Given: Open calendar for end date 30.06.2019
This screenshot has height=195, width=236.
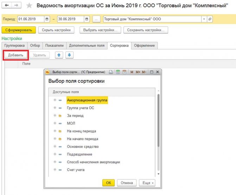Looking at the screenshot, I should (87, 19).
